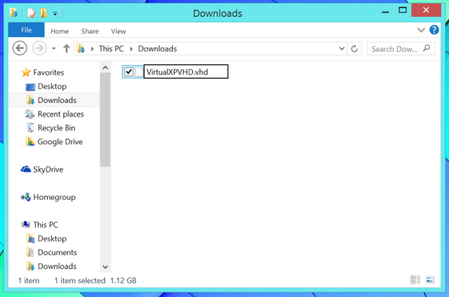449x297 pixels.
Task: Click the Google Drive folder icon
Action: pos(30,141)
